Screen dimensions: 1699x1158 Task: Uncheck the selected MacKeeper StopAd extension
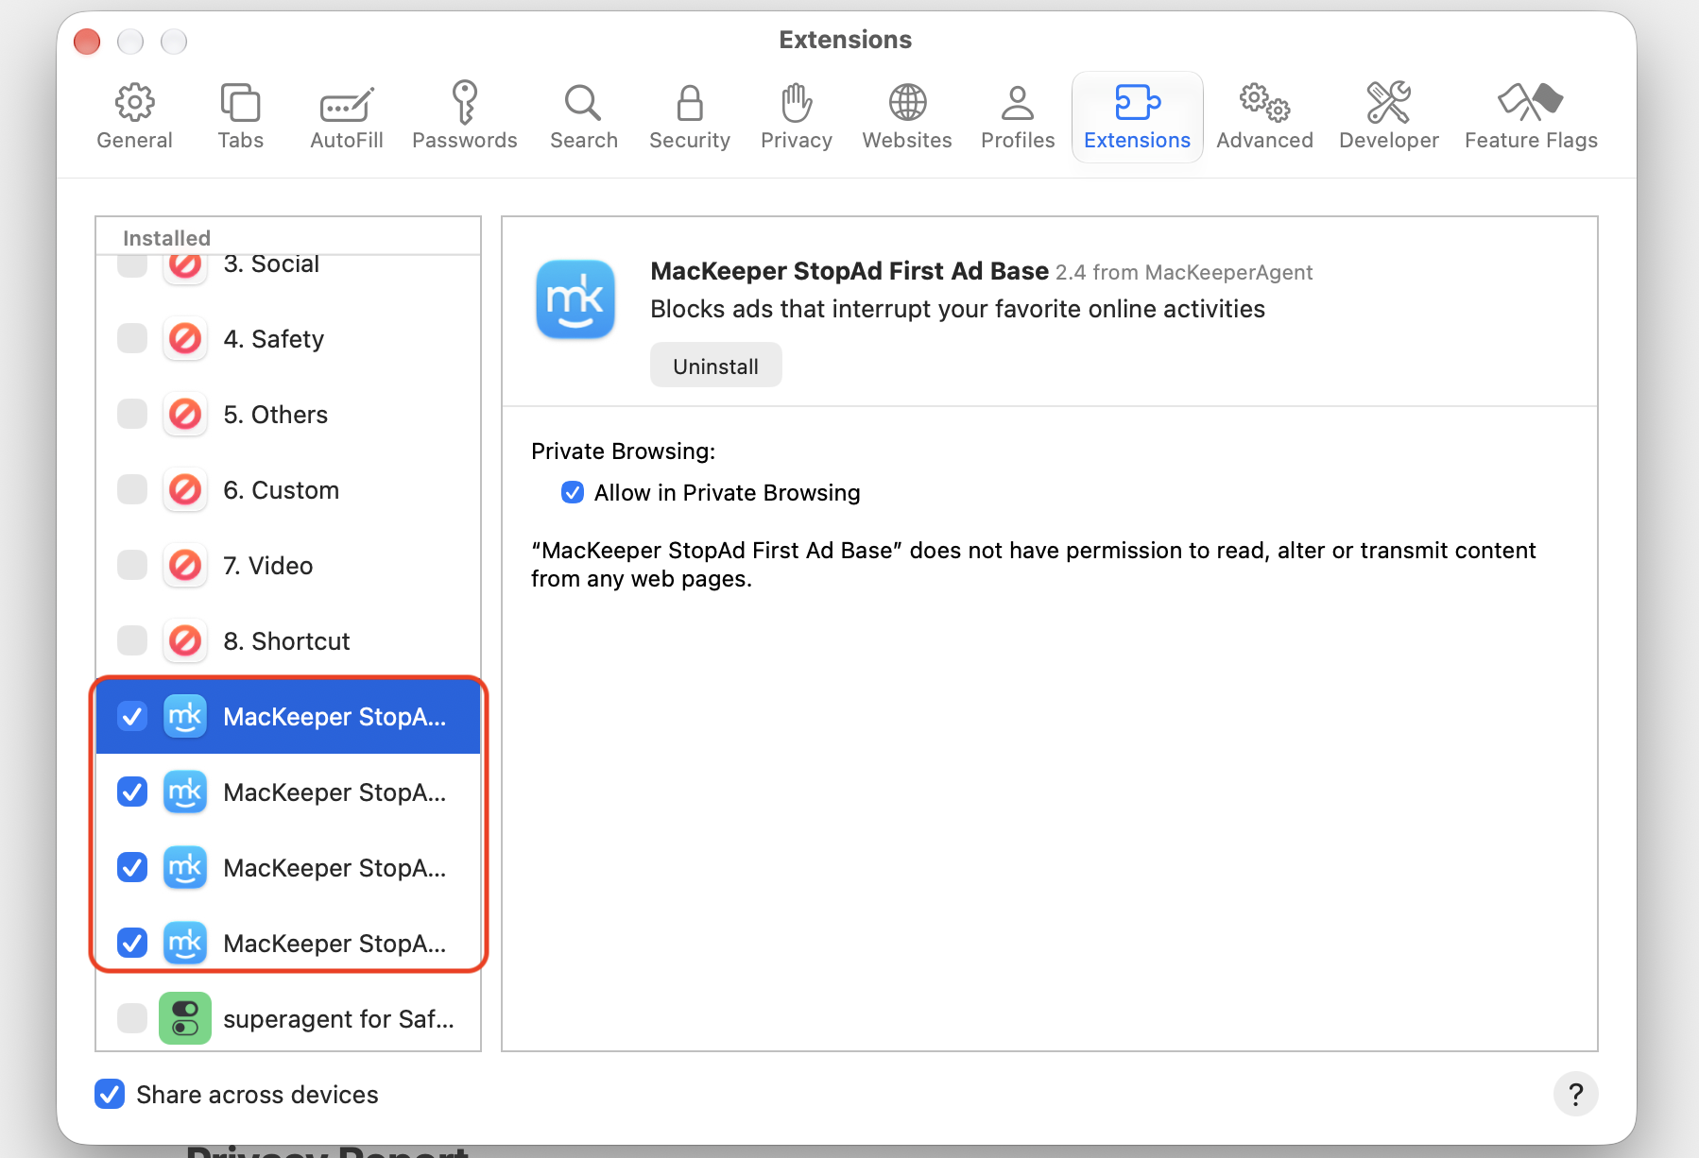[x=132, y=716]
